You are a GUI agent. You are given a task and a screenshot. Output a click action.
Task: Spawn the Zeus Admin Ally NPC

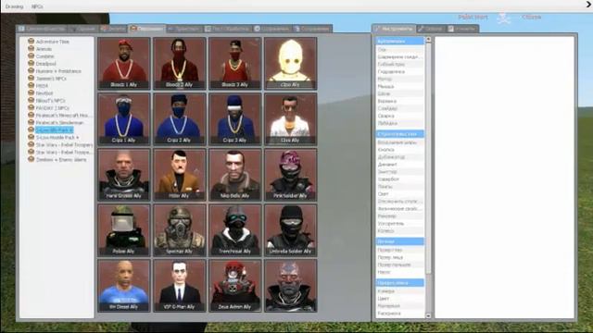tap(234, 286)
